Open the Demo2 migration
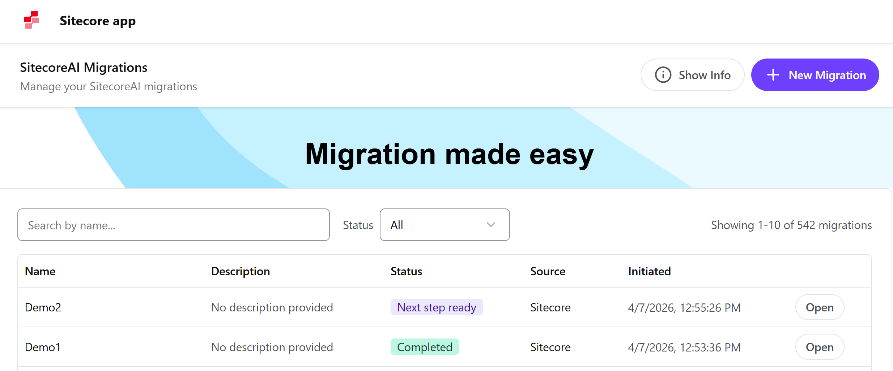 point(820,307)
